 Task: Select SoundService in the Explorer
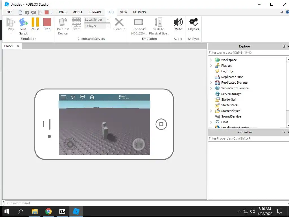point(231,116)
